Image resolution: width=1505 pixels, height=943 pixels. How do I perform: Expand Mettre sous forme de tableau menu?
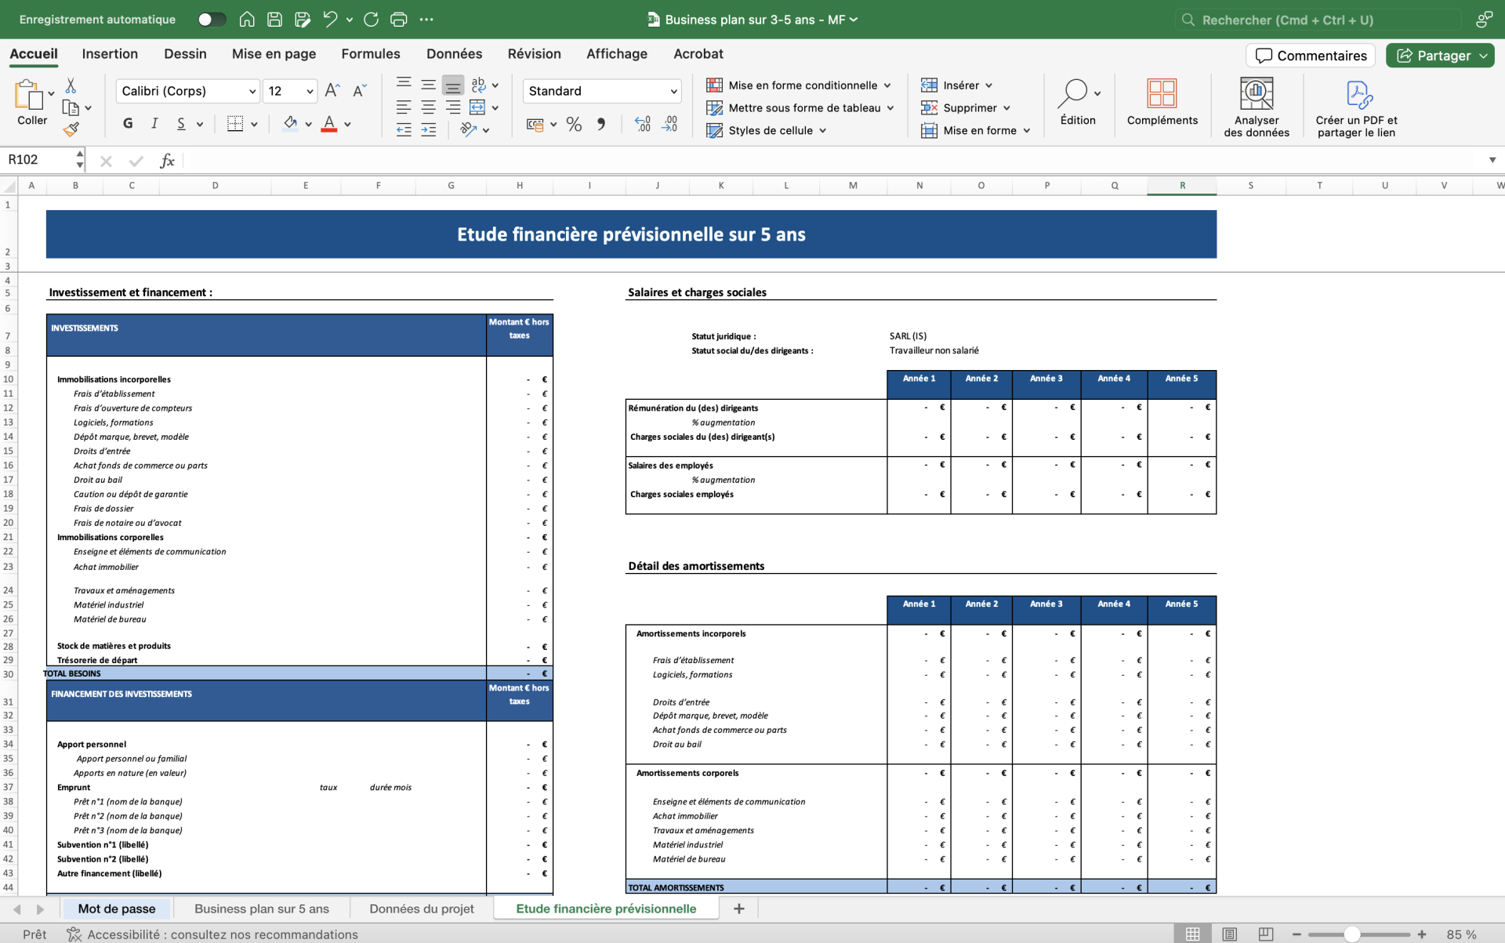(800, 108)
